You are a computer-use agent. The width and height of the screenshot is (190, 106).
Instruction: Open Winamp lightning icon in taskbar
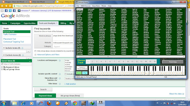[66, 103]
